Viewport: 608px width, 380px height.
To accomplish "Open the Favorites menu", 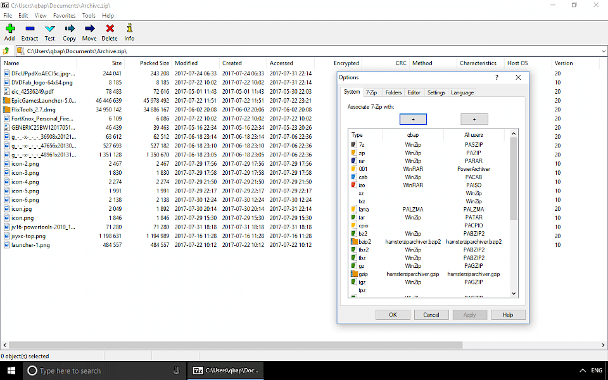I will coord(65,15).
